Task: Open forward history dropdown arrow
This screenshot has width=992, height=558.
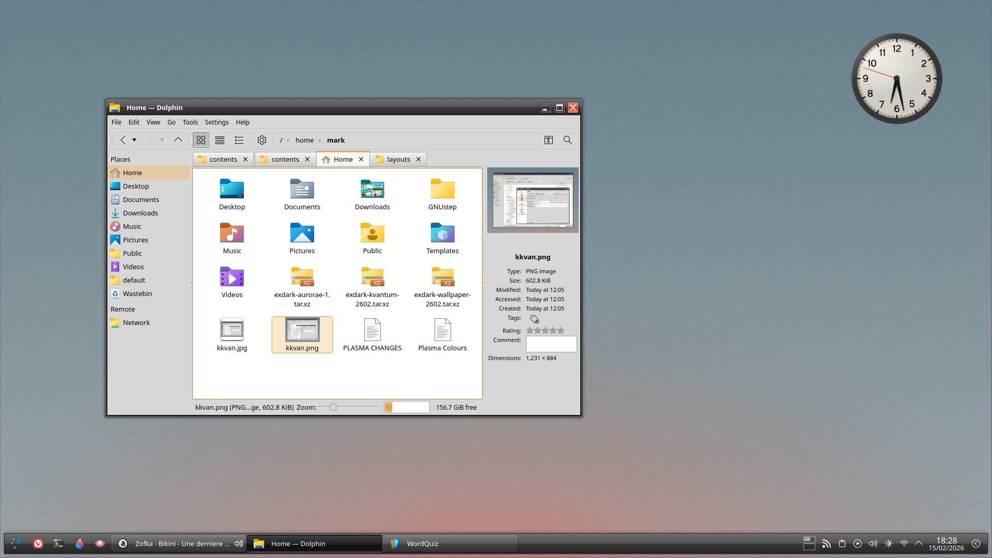Action: (x=162, y=140)
